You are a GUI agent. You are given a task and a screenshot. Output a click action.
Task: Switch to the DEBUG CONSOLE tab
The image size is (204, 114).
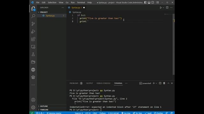[x=103, y=83]
